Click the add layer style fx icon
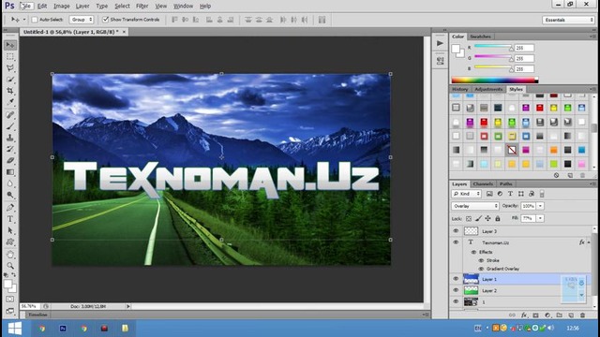This screenshot has height=337, width=600. (x=524, y=315)
